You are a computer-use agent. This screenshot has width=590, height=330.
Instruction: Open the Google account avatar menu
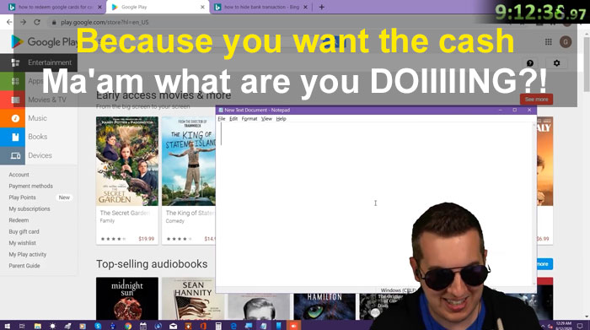tap(566, 42)
